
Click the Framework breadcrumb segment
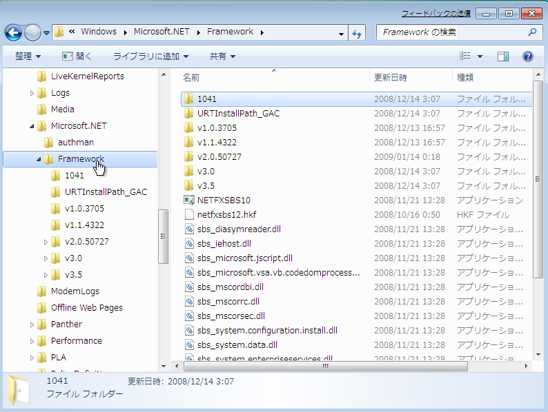click(230, 32)
